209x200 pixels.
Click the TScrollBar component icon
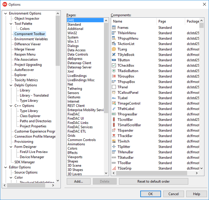pos(114,120)
